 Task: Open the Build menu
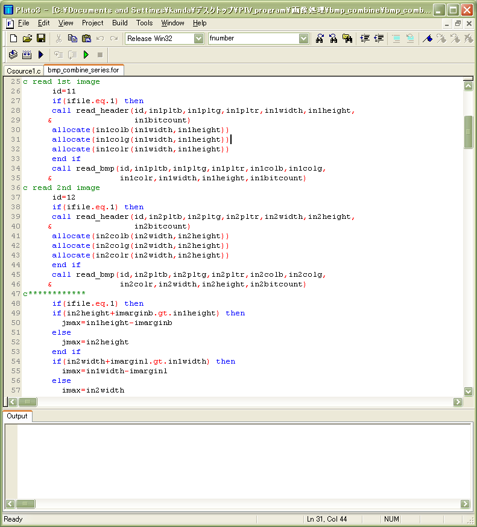[120, 23]
